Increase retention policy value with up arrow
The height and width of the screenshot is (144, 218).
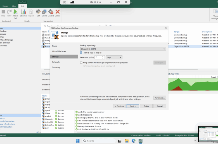(x=103, y=56)
